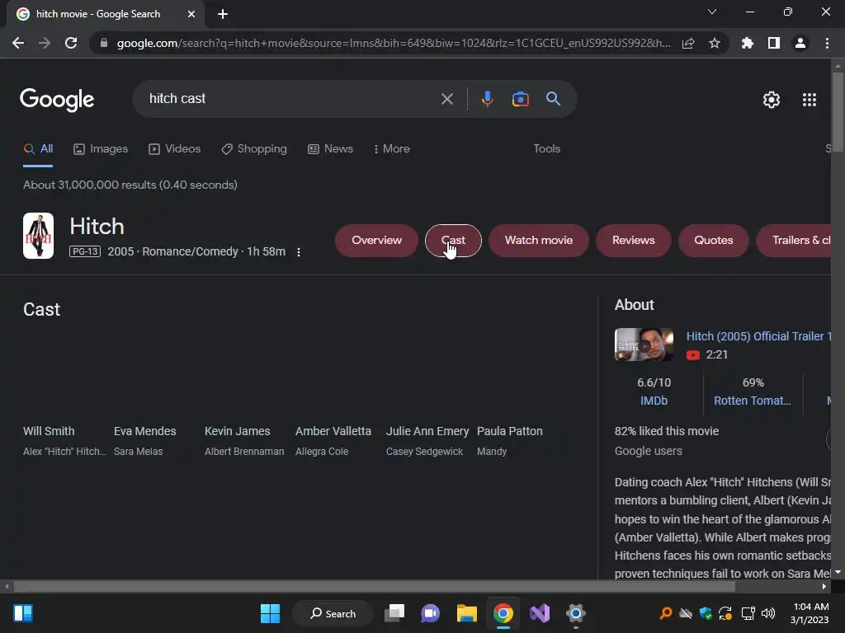
Task: Open the volume control in system tray
Action: [x=768, y=613]
